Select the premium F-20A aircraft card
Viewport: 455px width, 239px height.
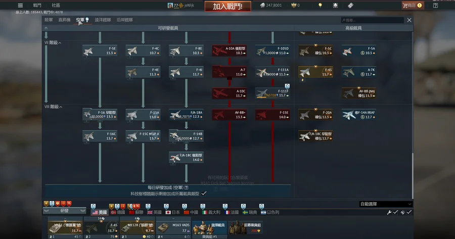click(x=315, y=115)
